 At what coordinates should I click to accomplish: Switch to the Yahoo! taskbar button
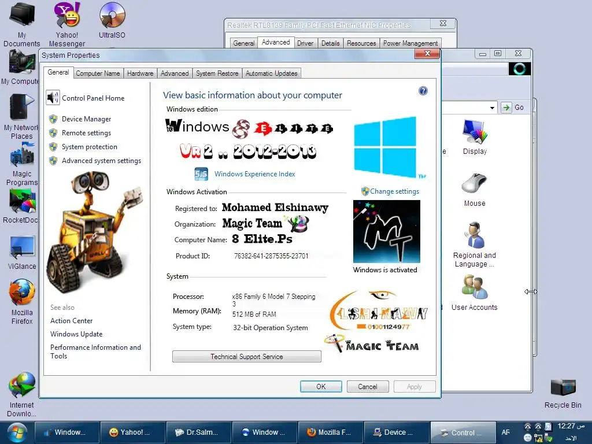point(132,432)
